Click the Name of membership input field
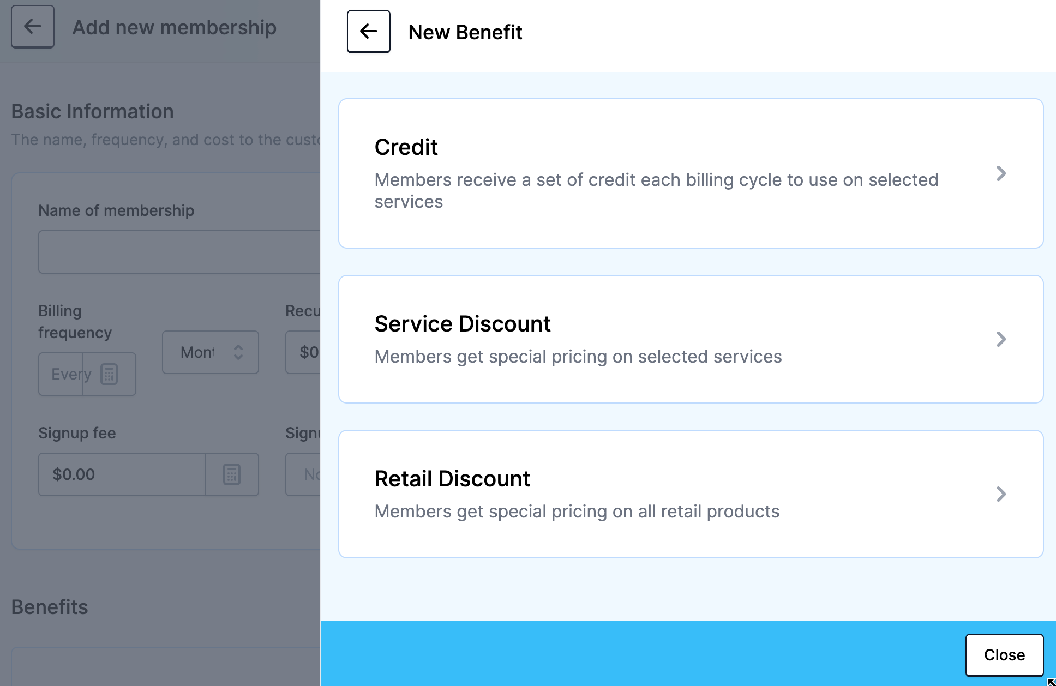 tap(179, 252)
